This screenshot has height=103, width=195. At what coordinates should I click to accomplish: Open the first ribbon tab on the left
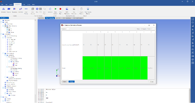(2, 4)
